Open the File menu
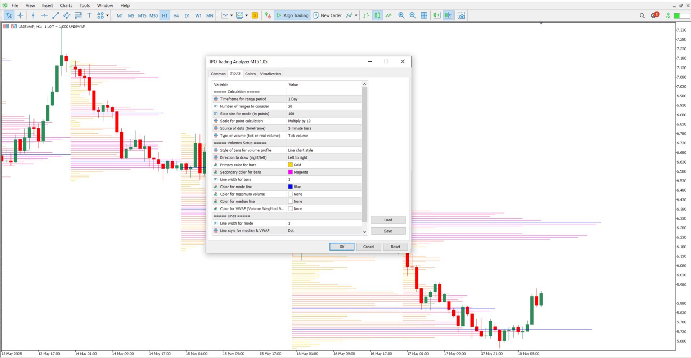This screenshot has width=691, height=358. (x=15, y=5)
